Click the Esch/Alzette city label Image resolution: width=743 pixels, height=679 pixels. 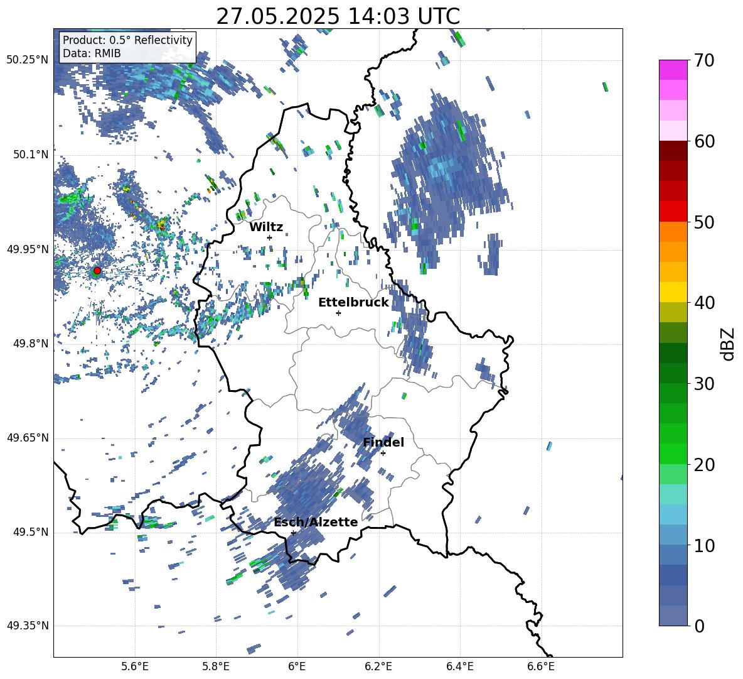(x=316, y=523)
